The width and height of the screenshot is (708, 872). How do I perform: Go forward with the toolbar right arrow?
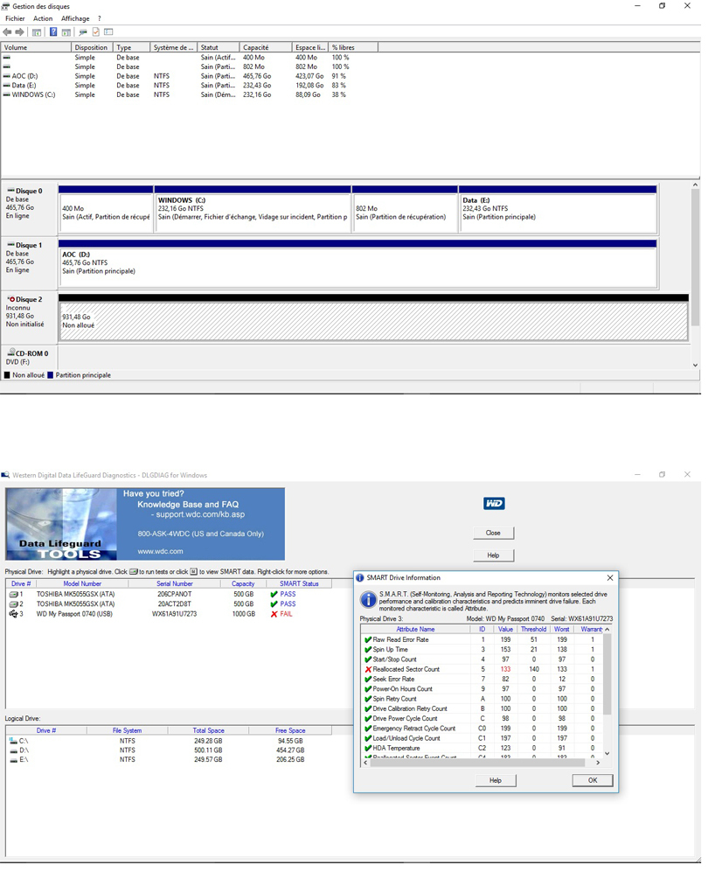point(19,32)
